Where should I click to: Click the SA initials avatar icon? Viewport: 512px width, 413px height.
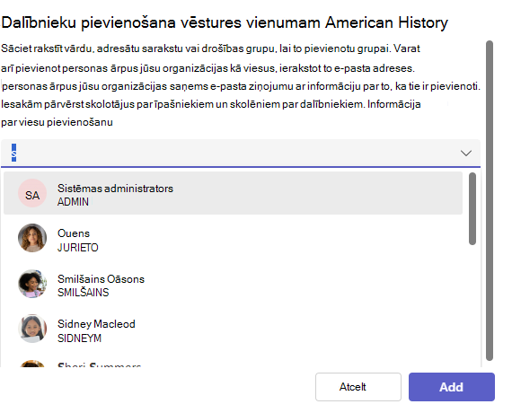(32, 193)
